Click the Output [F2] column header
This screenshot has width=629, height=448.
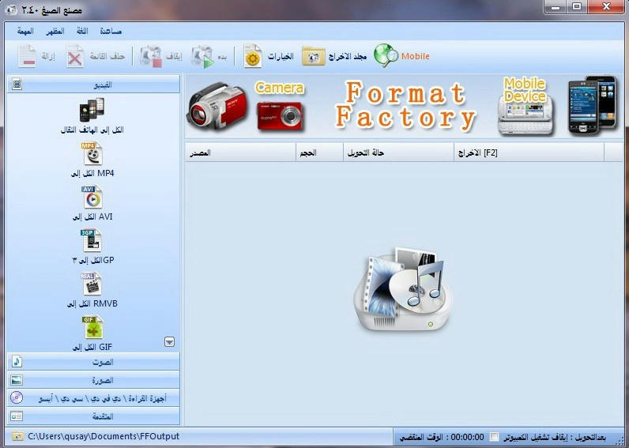(529, 152)
